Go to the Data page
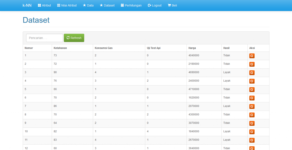The image size is (292, 150). pos(88,5)
